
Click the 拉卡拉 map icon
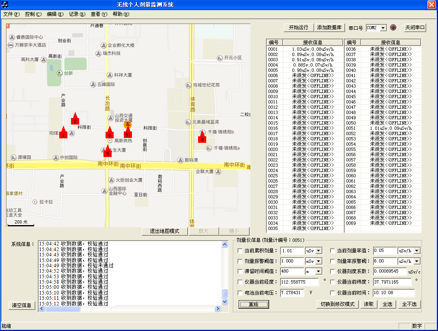click(x=35, y=202)
